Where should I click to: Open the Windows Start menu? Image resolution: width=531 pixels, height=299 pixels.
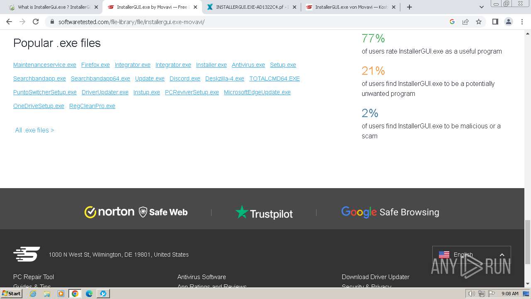coord(12,294)
